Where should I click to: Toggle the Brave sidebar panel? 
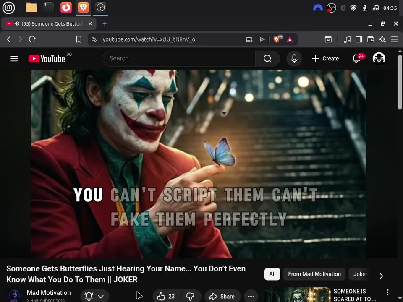359,39
